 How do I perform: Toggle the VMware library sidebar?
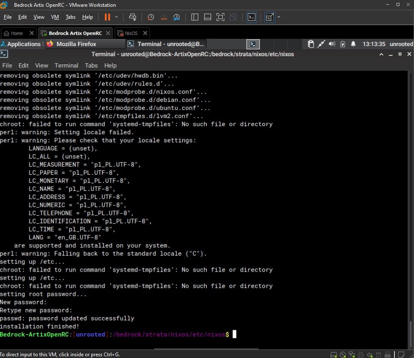click(x=194, y=17)
